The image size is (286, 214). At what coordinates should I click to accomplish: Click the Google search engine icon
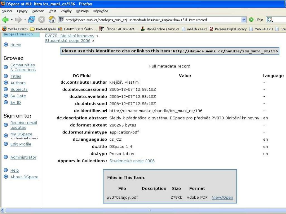click(x=270, y=20)
